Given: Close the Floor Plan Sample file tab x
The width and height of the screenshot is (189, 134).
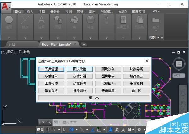Looking at the screenshot, I should coord(75,44).
